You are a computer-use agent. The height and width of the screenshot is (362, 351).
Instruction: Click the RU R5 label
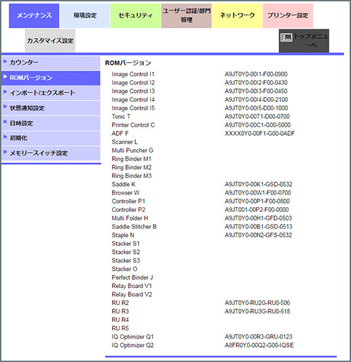point(120,328)
